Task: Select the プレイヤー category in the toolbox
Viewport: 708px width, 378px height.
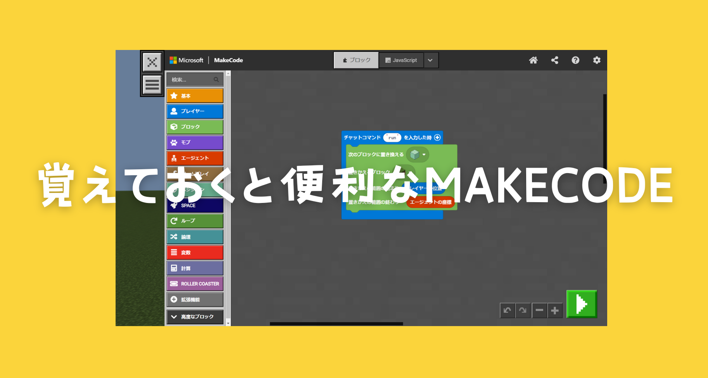Action: [194, 111]
